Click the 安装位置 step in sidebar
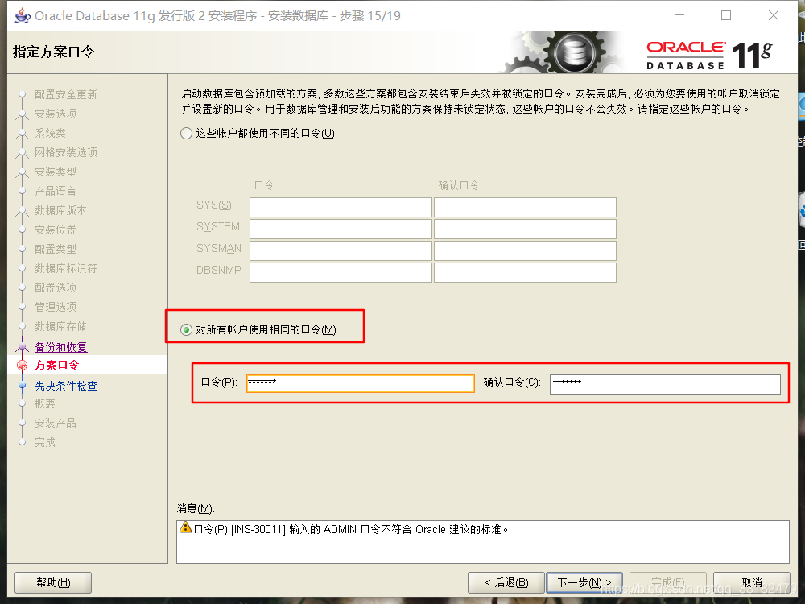The width and height of the screenshot is (805, 604). tap(56, 230)
